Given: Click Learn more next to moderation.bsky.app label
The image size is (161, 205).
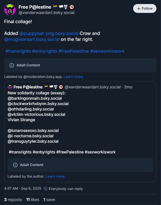Looking at the screenshot, I should pyautogui.click(x=74, y=77).
